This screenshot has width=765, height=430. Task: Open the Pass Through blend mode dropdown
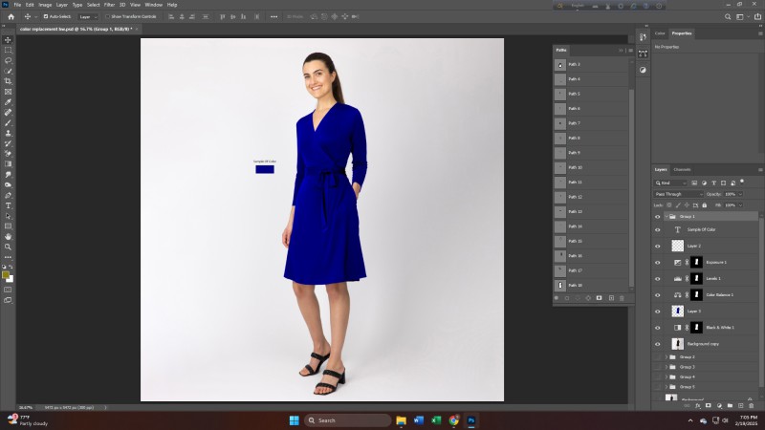[x=678, y=194]
